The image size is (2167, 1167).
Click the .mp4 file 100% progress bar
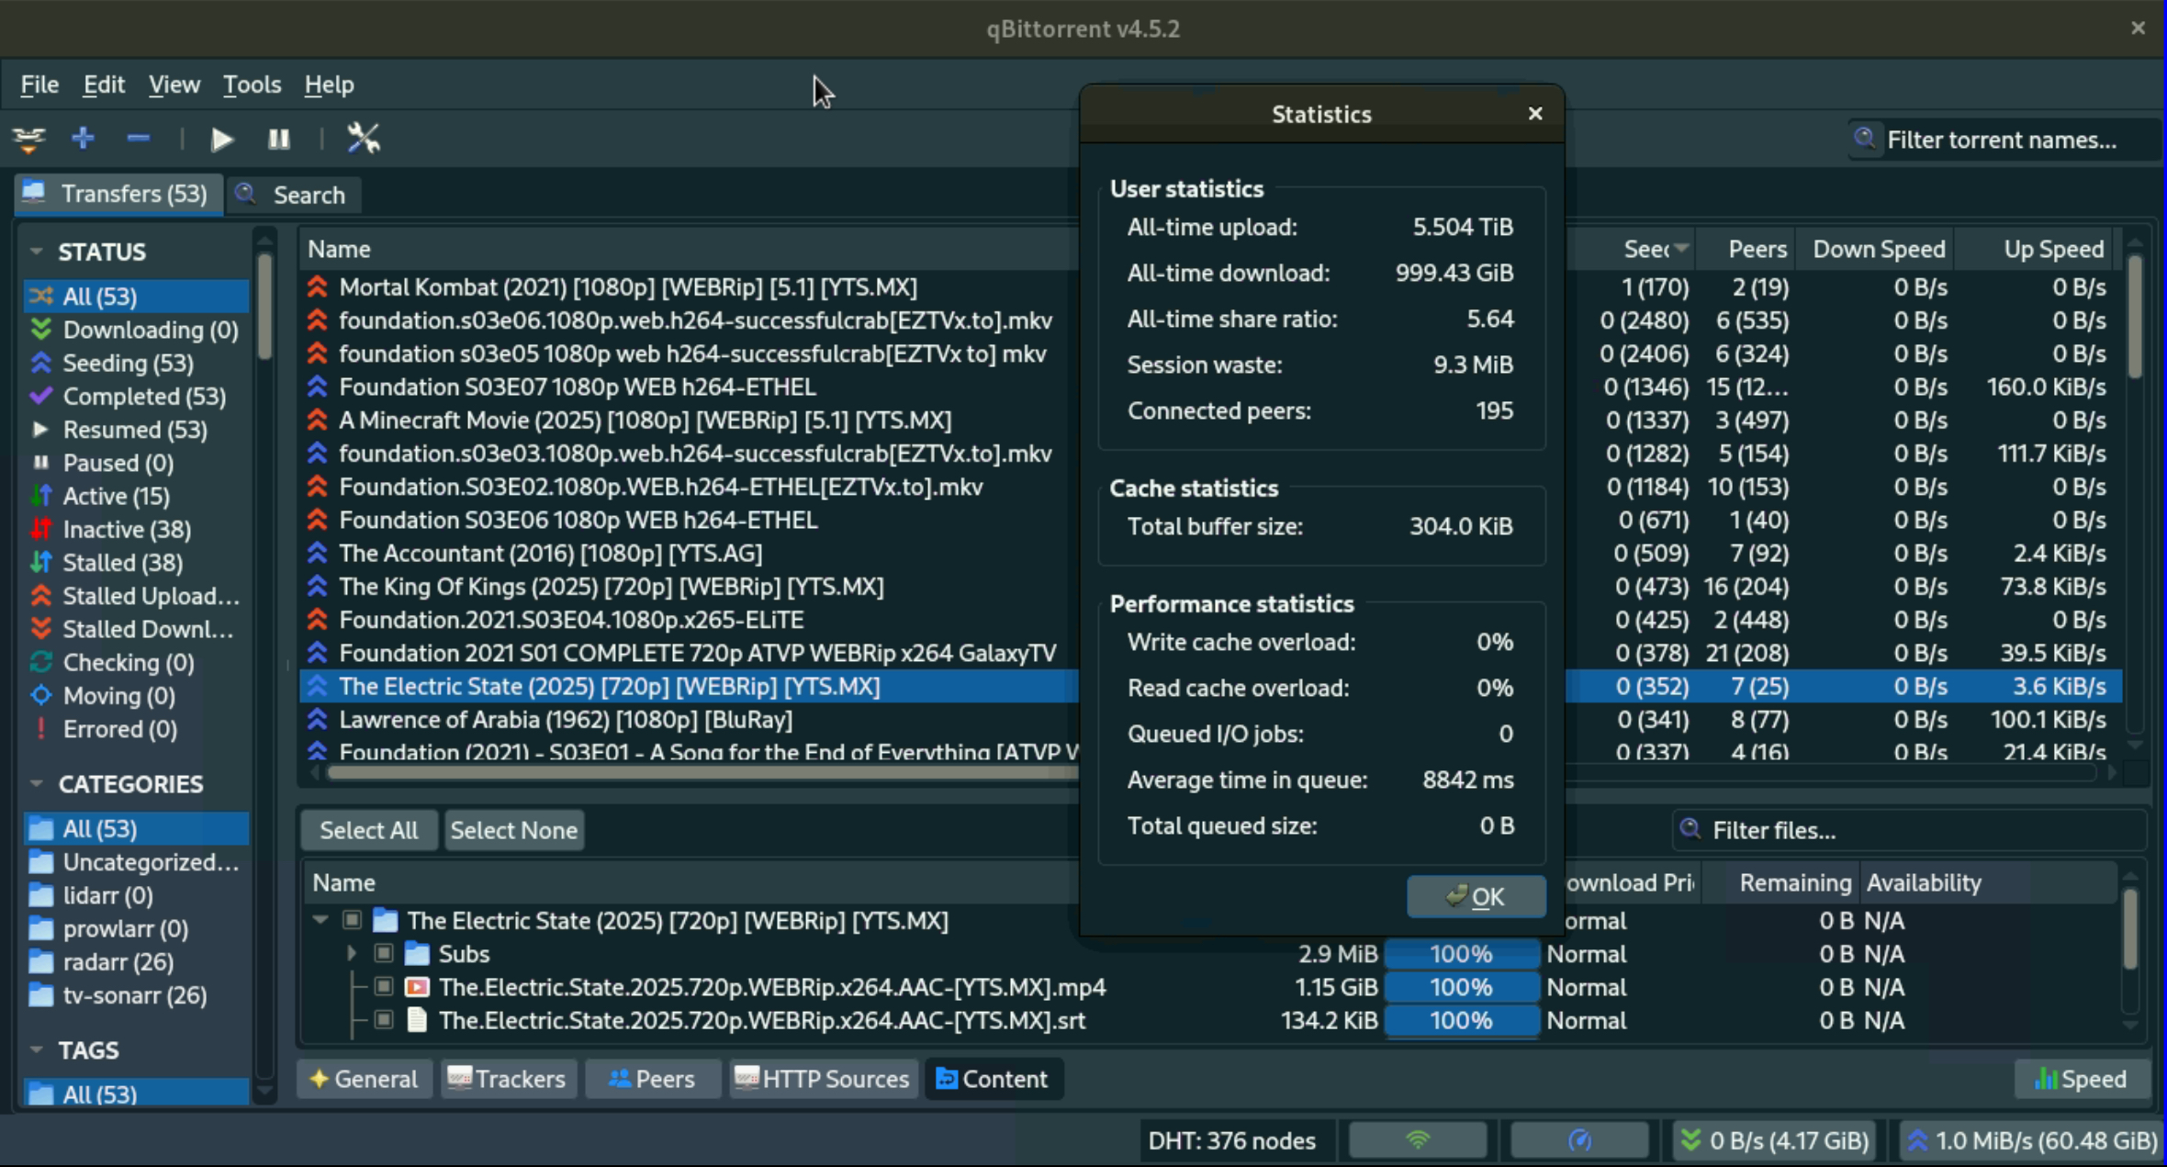[1462, 987]
